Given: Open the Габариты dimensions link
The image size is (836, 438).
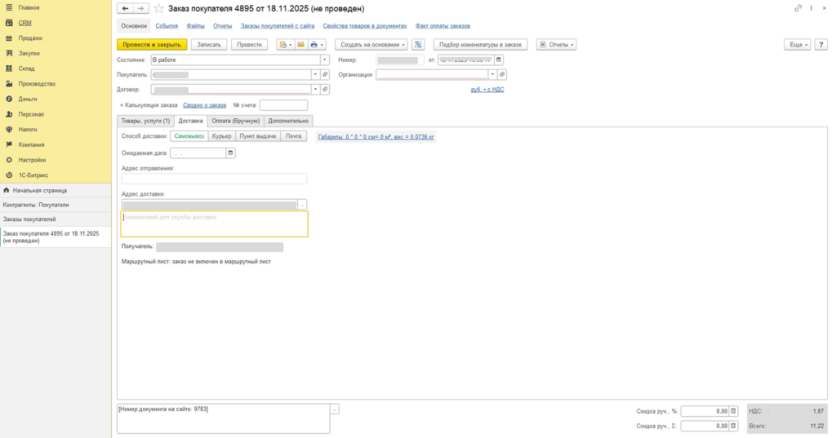Looking at the screenshot, I should [376, 137].
